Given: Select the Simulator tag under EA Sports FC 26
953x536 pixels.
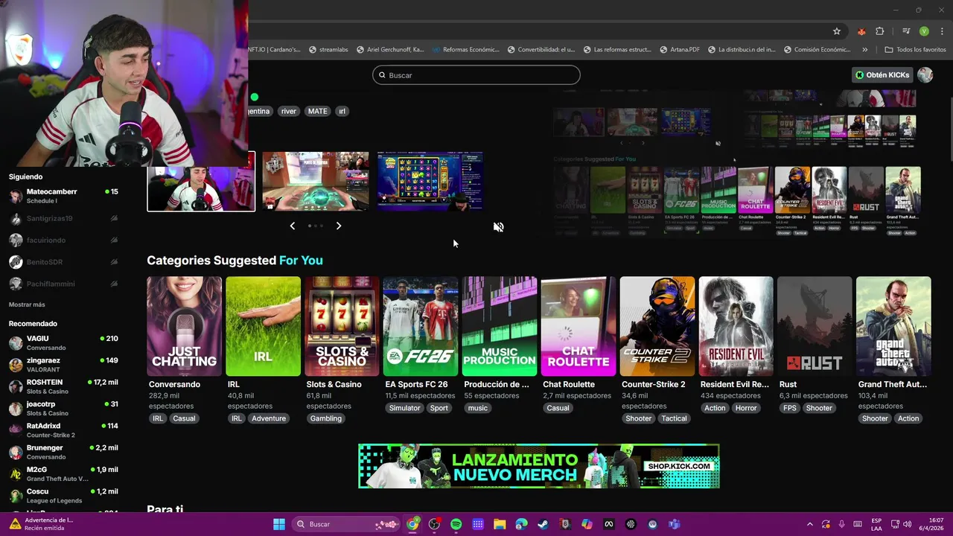Looking at the screenshot, I should click(x=405, y=408).
